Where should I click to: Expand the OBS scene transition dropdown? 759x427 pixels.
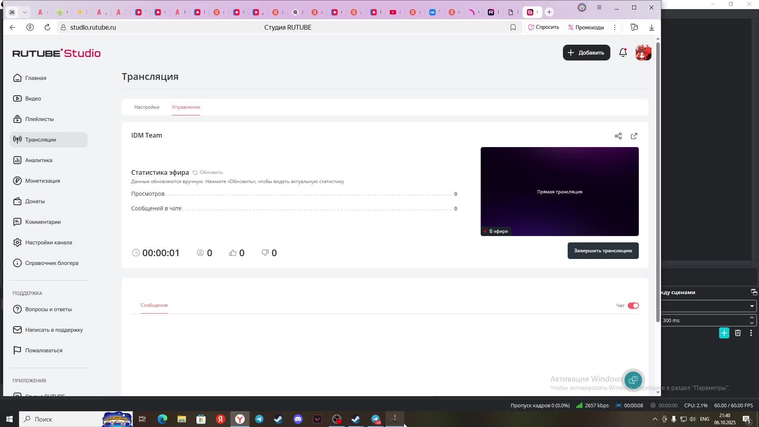coord(751,306)
